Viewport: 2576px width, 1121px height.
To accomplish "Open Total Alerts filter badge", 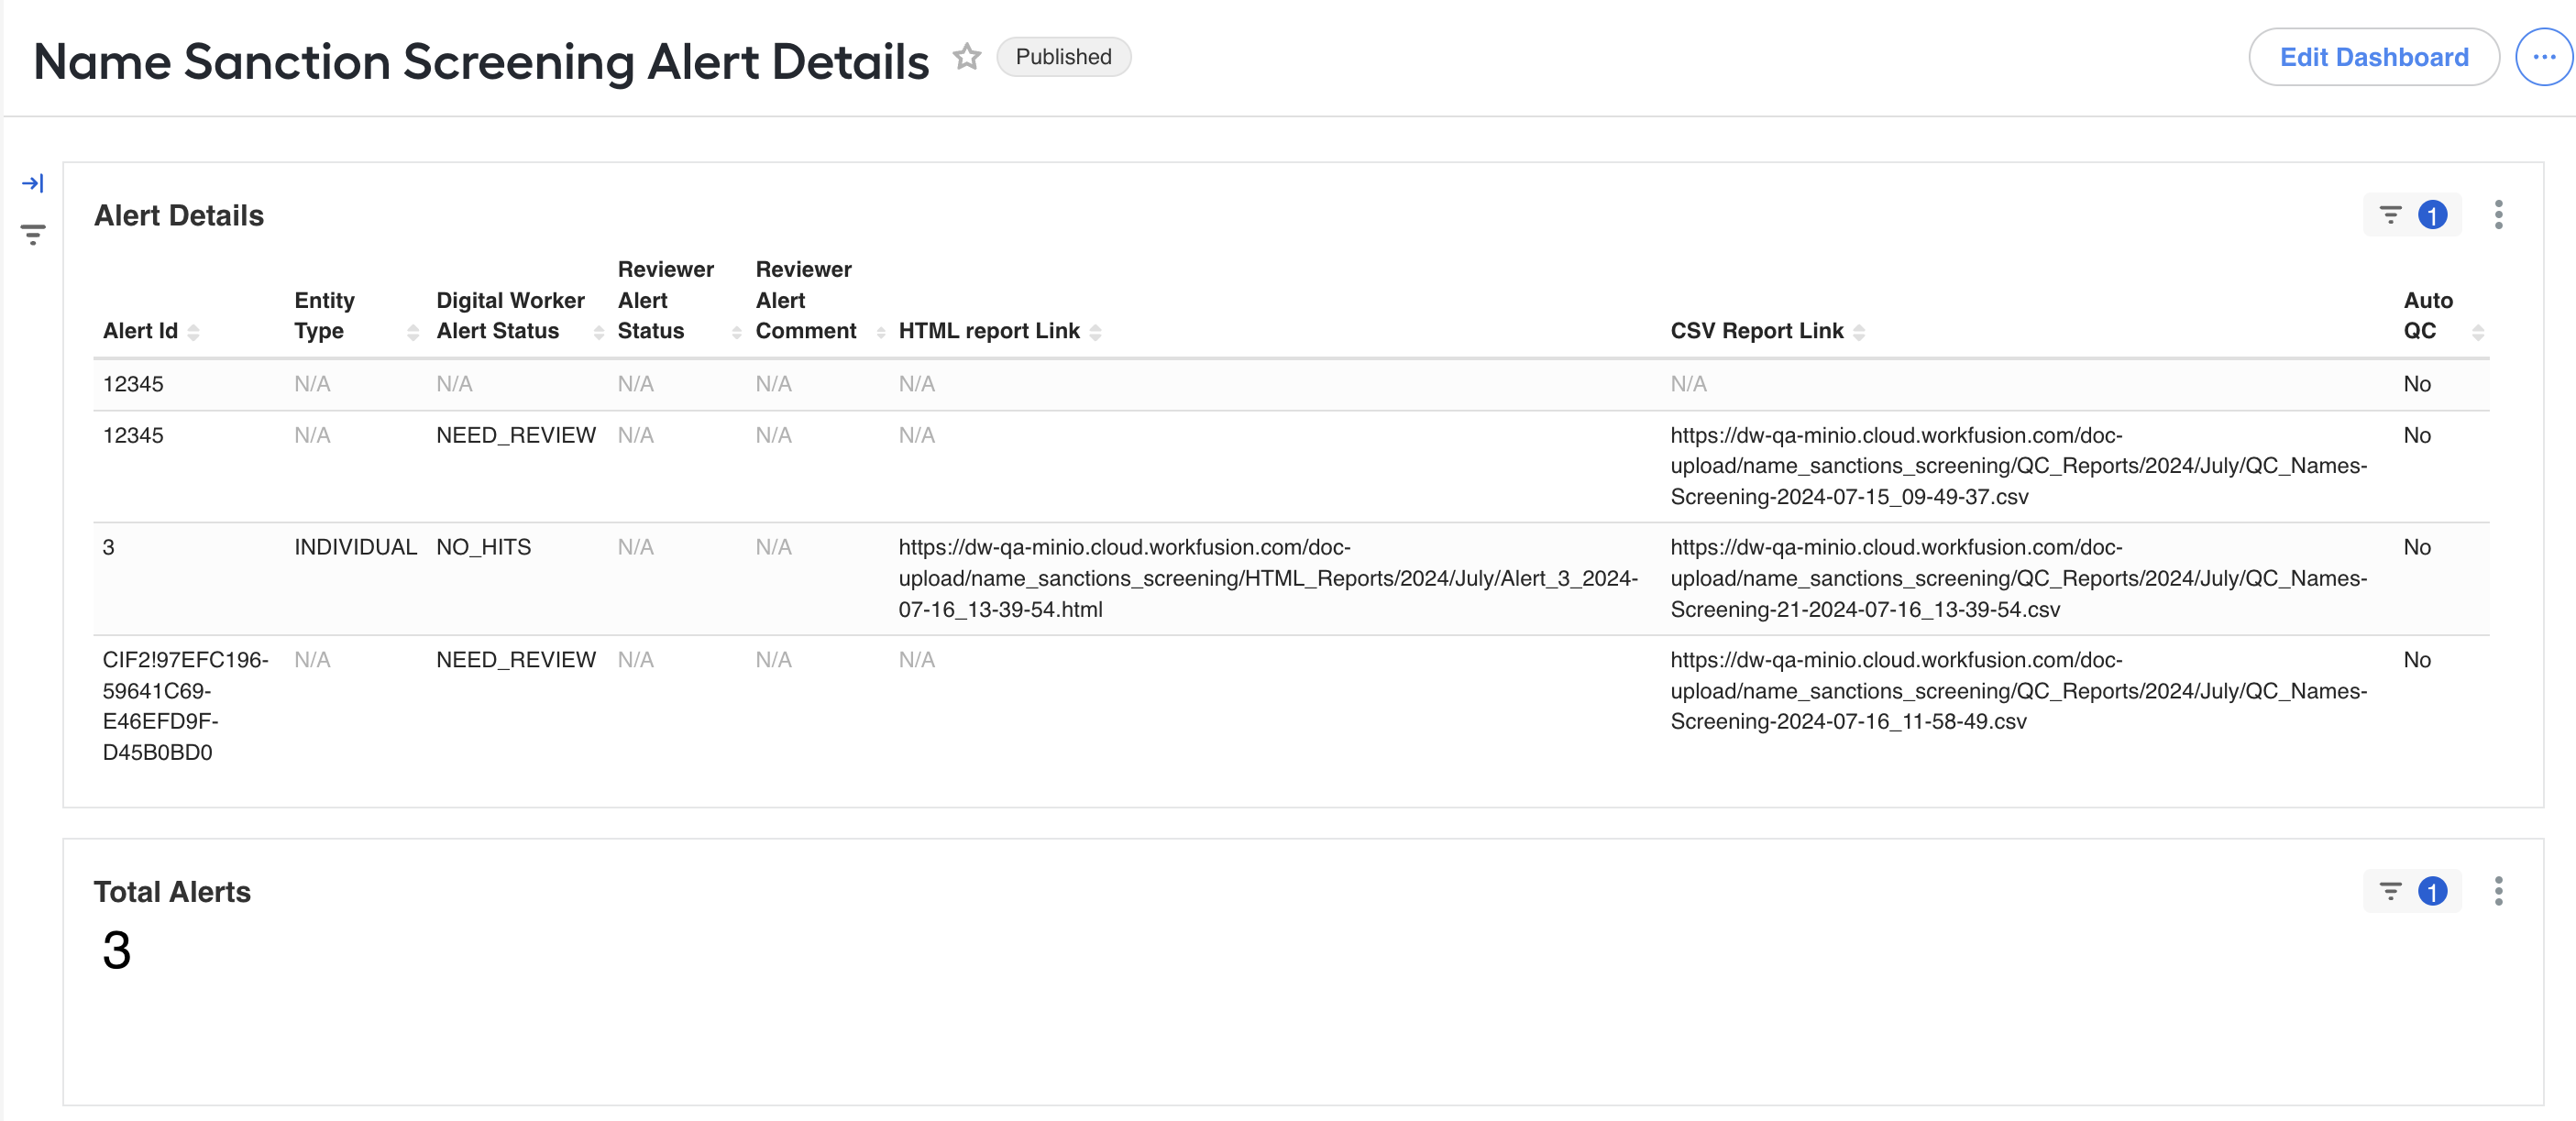I will tap(2411, 891).
